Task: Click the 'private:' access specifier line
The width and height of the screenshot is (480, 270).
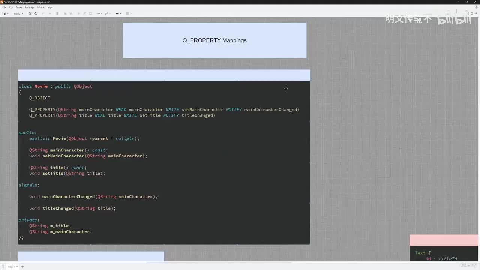Action: (x=29, y=220)
